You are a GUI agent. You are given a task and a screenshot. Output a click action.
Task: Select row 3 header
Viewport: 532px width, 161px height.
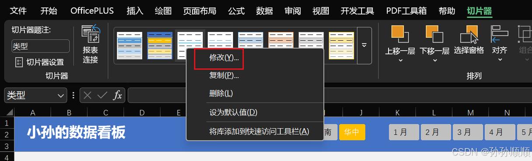click(7, 146)
